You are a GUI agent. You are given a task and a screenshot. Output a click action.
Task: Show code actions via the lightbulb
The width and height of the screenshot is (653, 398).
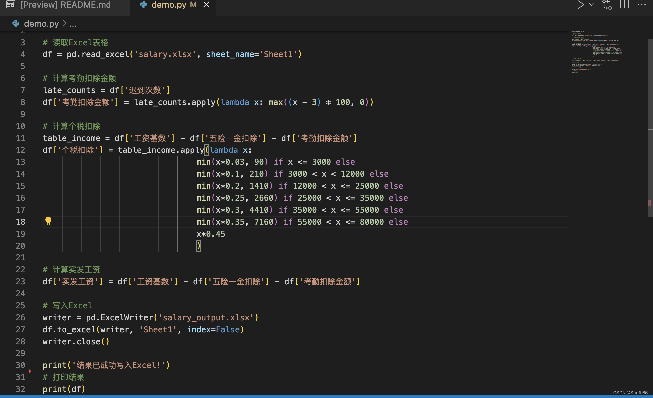click(x=48, y=221)
